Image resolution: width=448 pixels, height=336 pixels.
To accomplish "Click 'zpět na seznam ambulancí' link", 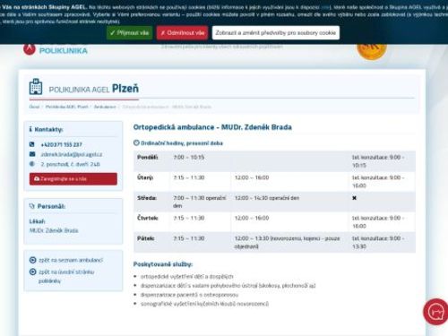I will tap(71, 260).
